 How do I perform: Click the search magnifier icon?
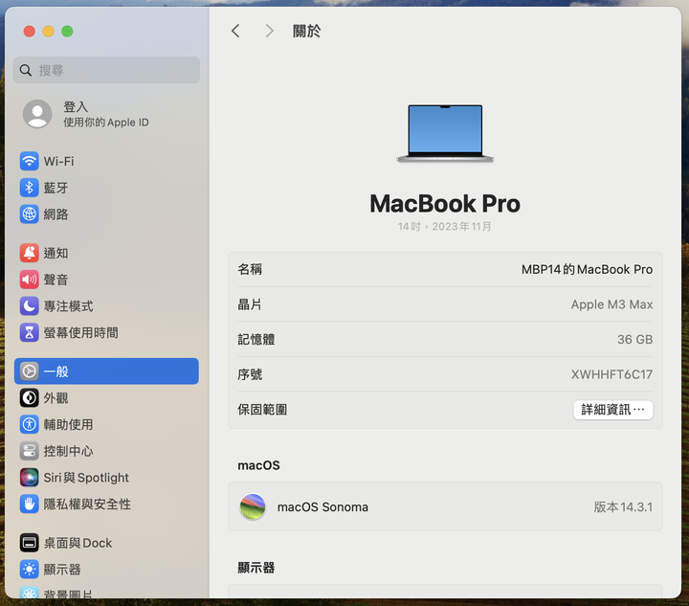point(26,70)
